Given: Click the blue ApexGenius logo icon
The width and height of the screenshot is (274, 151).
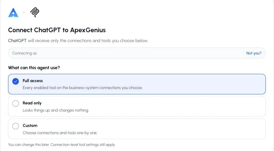Looking at the screenshot, I should (13, 13).
